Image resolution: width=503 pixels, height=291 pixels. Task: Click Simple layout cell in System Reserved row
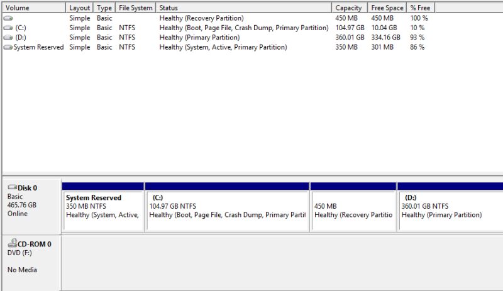click(80, 47)
